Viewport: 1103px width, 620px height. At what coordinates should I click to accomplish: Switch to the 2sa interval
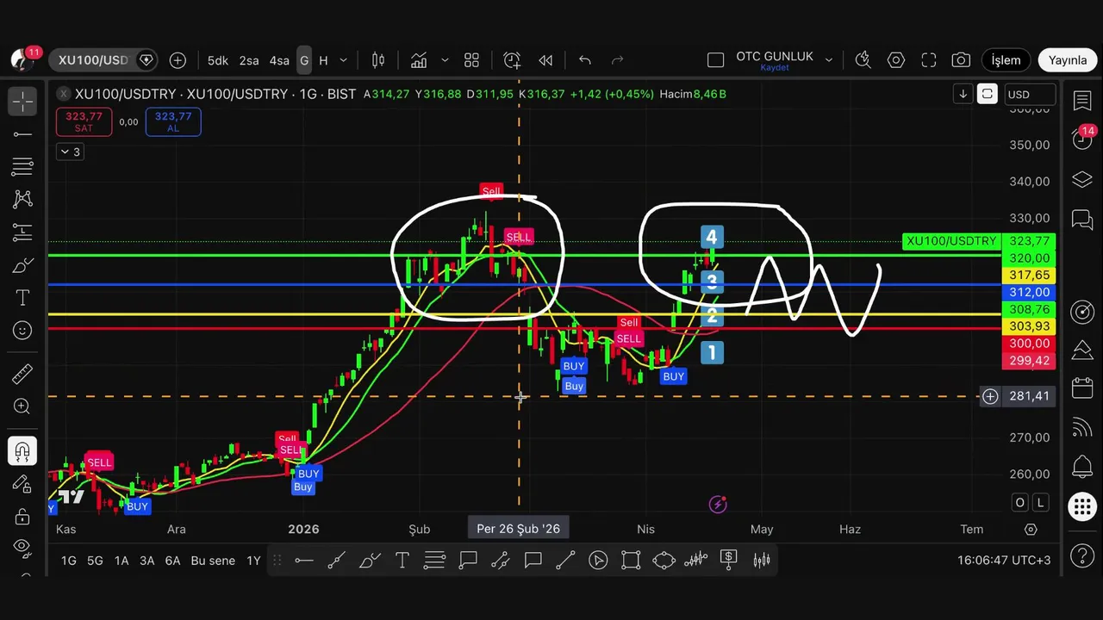pos(249,60)
